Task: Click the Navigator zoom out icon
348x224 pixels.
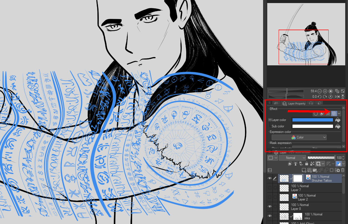Action: pos(319,91)
